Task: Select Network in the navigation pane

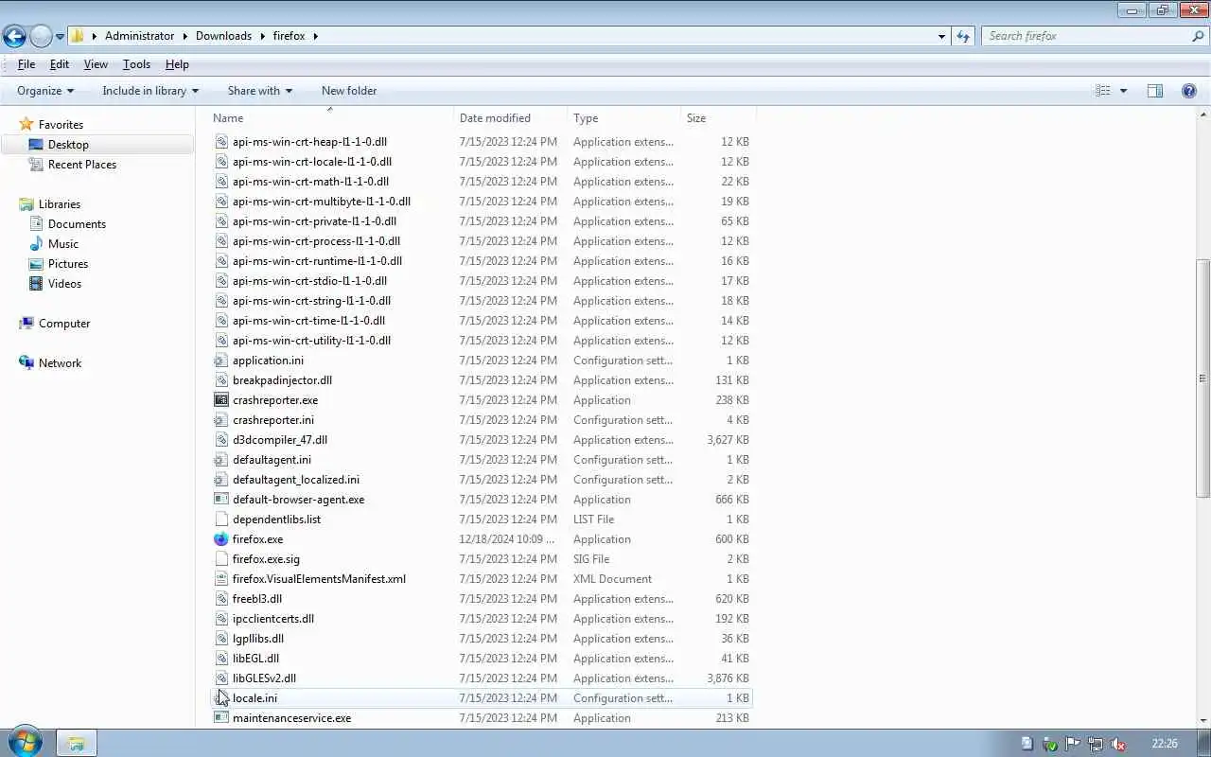Action: point(60,363)
